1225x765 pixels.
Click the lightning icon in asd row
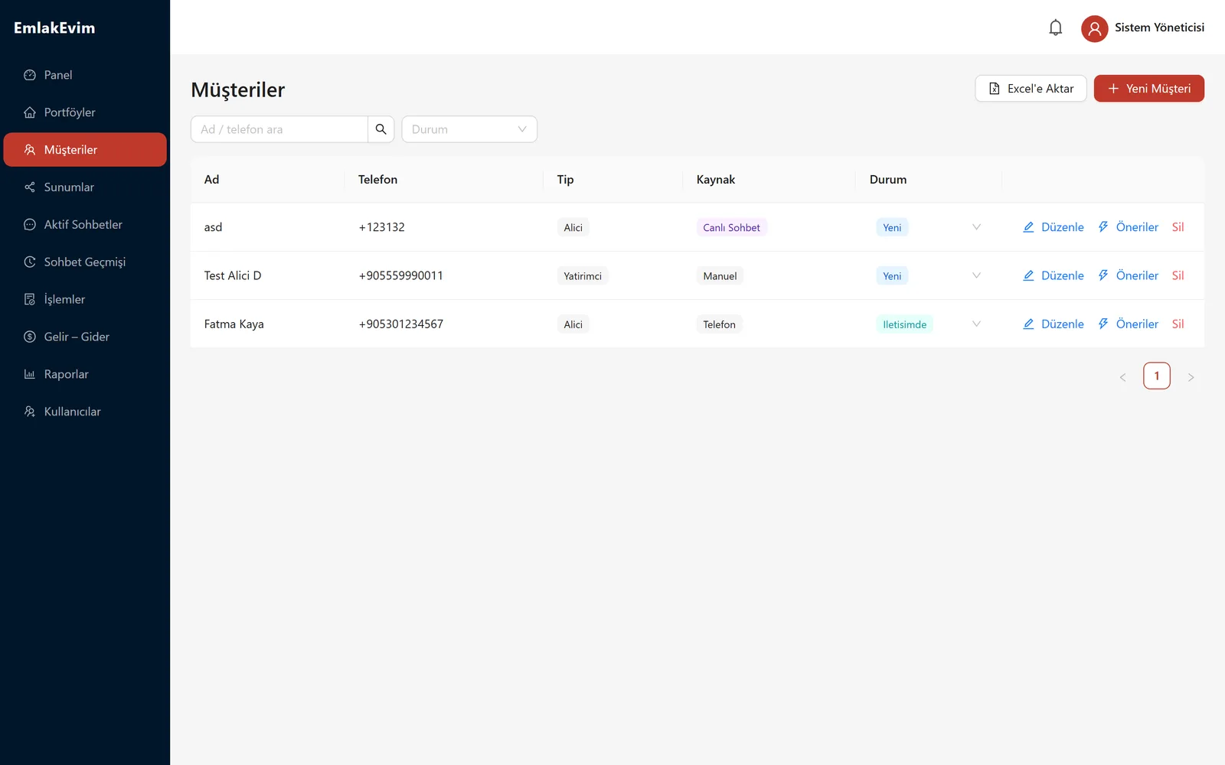(1103, 227)
